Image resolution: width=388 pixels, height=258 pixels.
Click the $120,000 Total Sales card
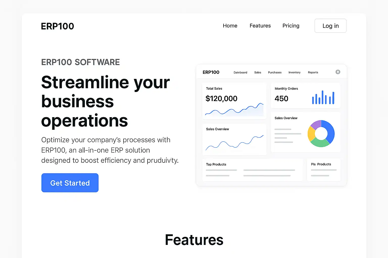coord(234,101)
